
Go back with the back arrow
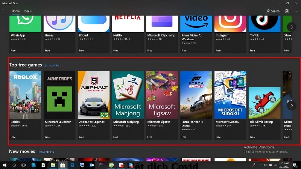point(4,11)
